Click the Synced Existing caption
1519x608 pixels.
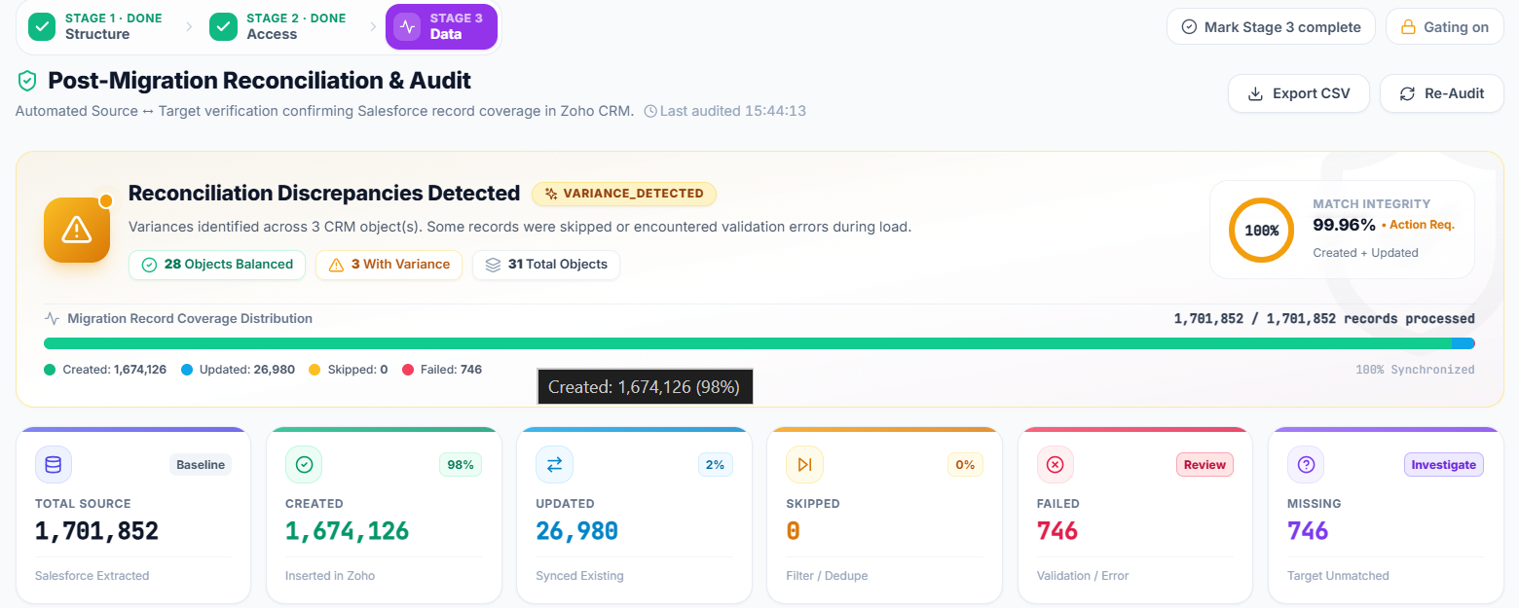click(x=579, y=576)
